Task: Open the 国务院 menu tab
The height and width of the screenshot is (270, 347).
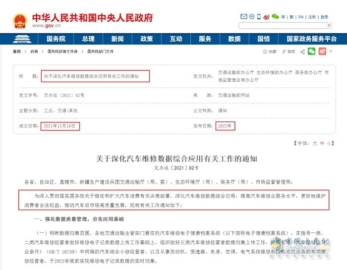Action: point(56,39)
